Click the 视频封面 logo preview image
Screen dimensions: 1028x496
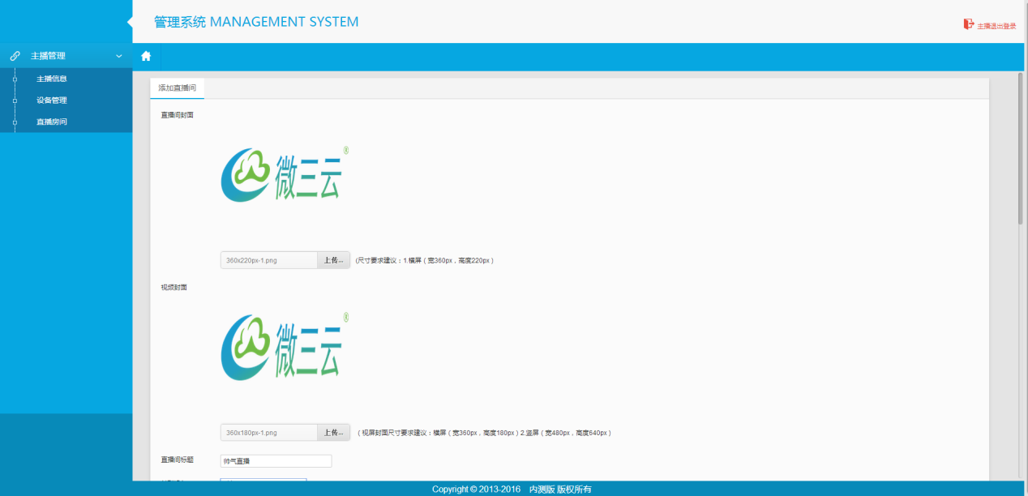[284, 346]
